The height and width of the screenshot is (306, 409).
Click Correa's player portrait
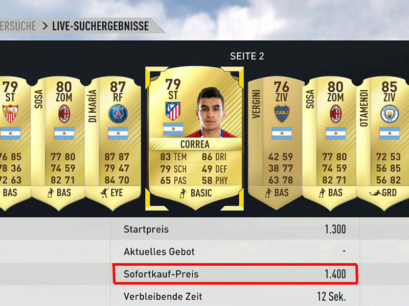[x=210, y=112]
